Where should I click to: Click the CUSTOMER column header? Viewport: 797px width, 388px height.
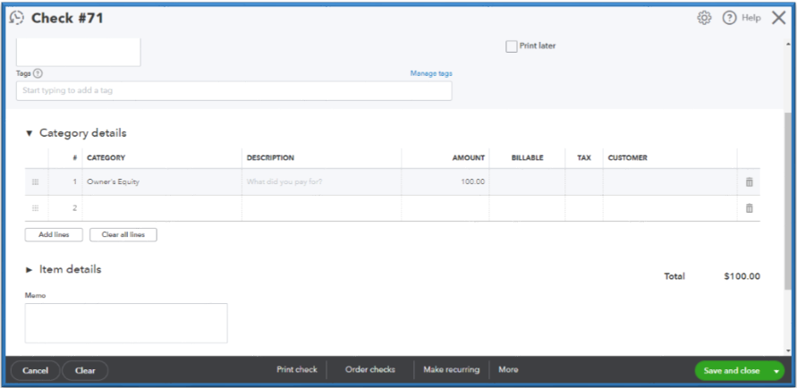click(628, 158)
